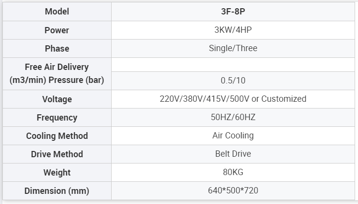This screenshot has height=204, width=358.
Task: Click the Drive Method label
Action: click(57, 154)
